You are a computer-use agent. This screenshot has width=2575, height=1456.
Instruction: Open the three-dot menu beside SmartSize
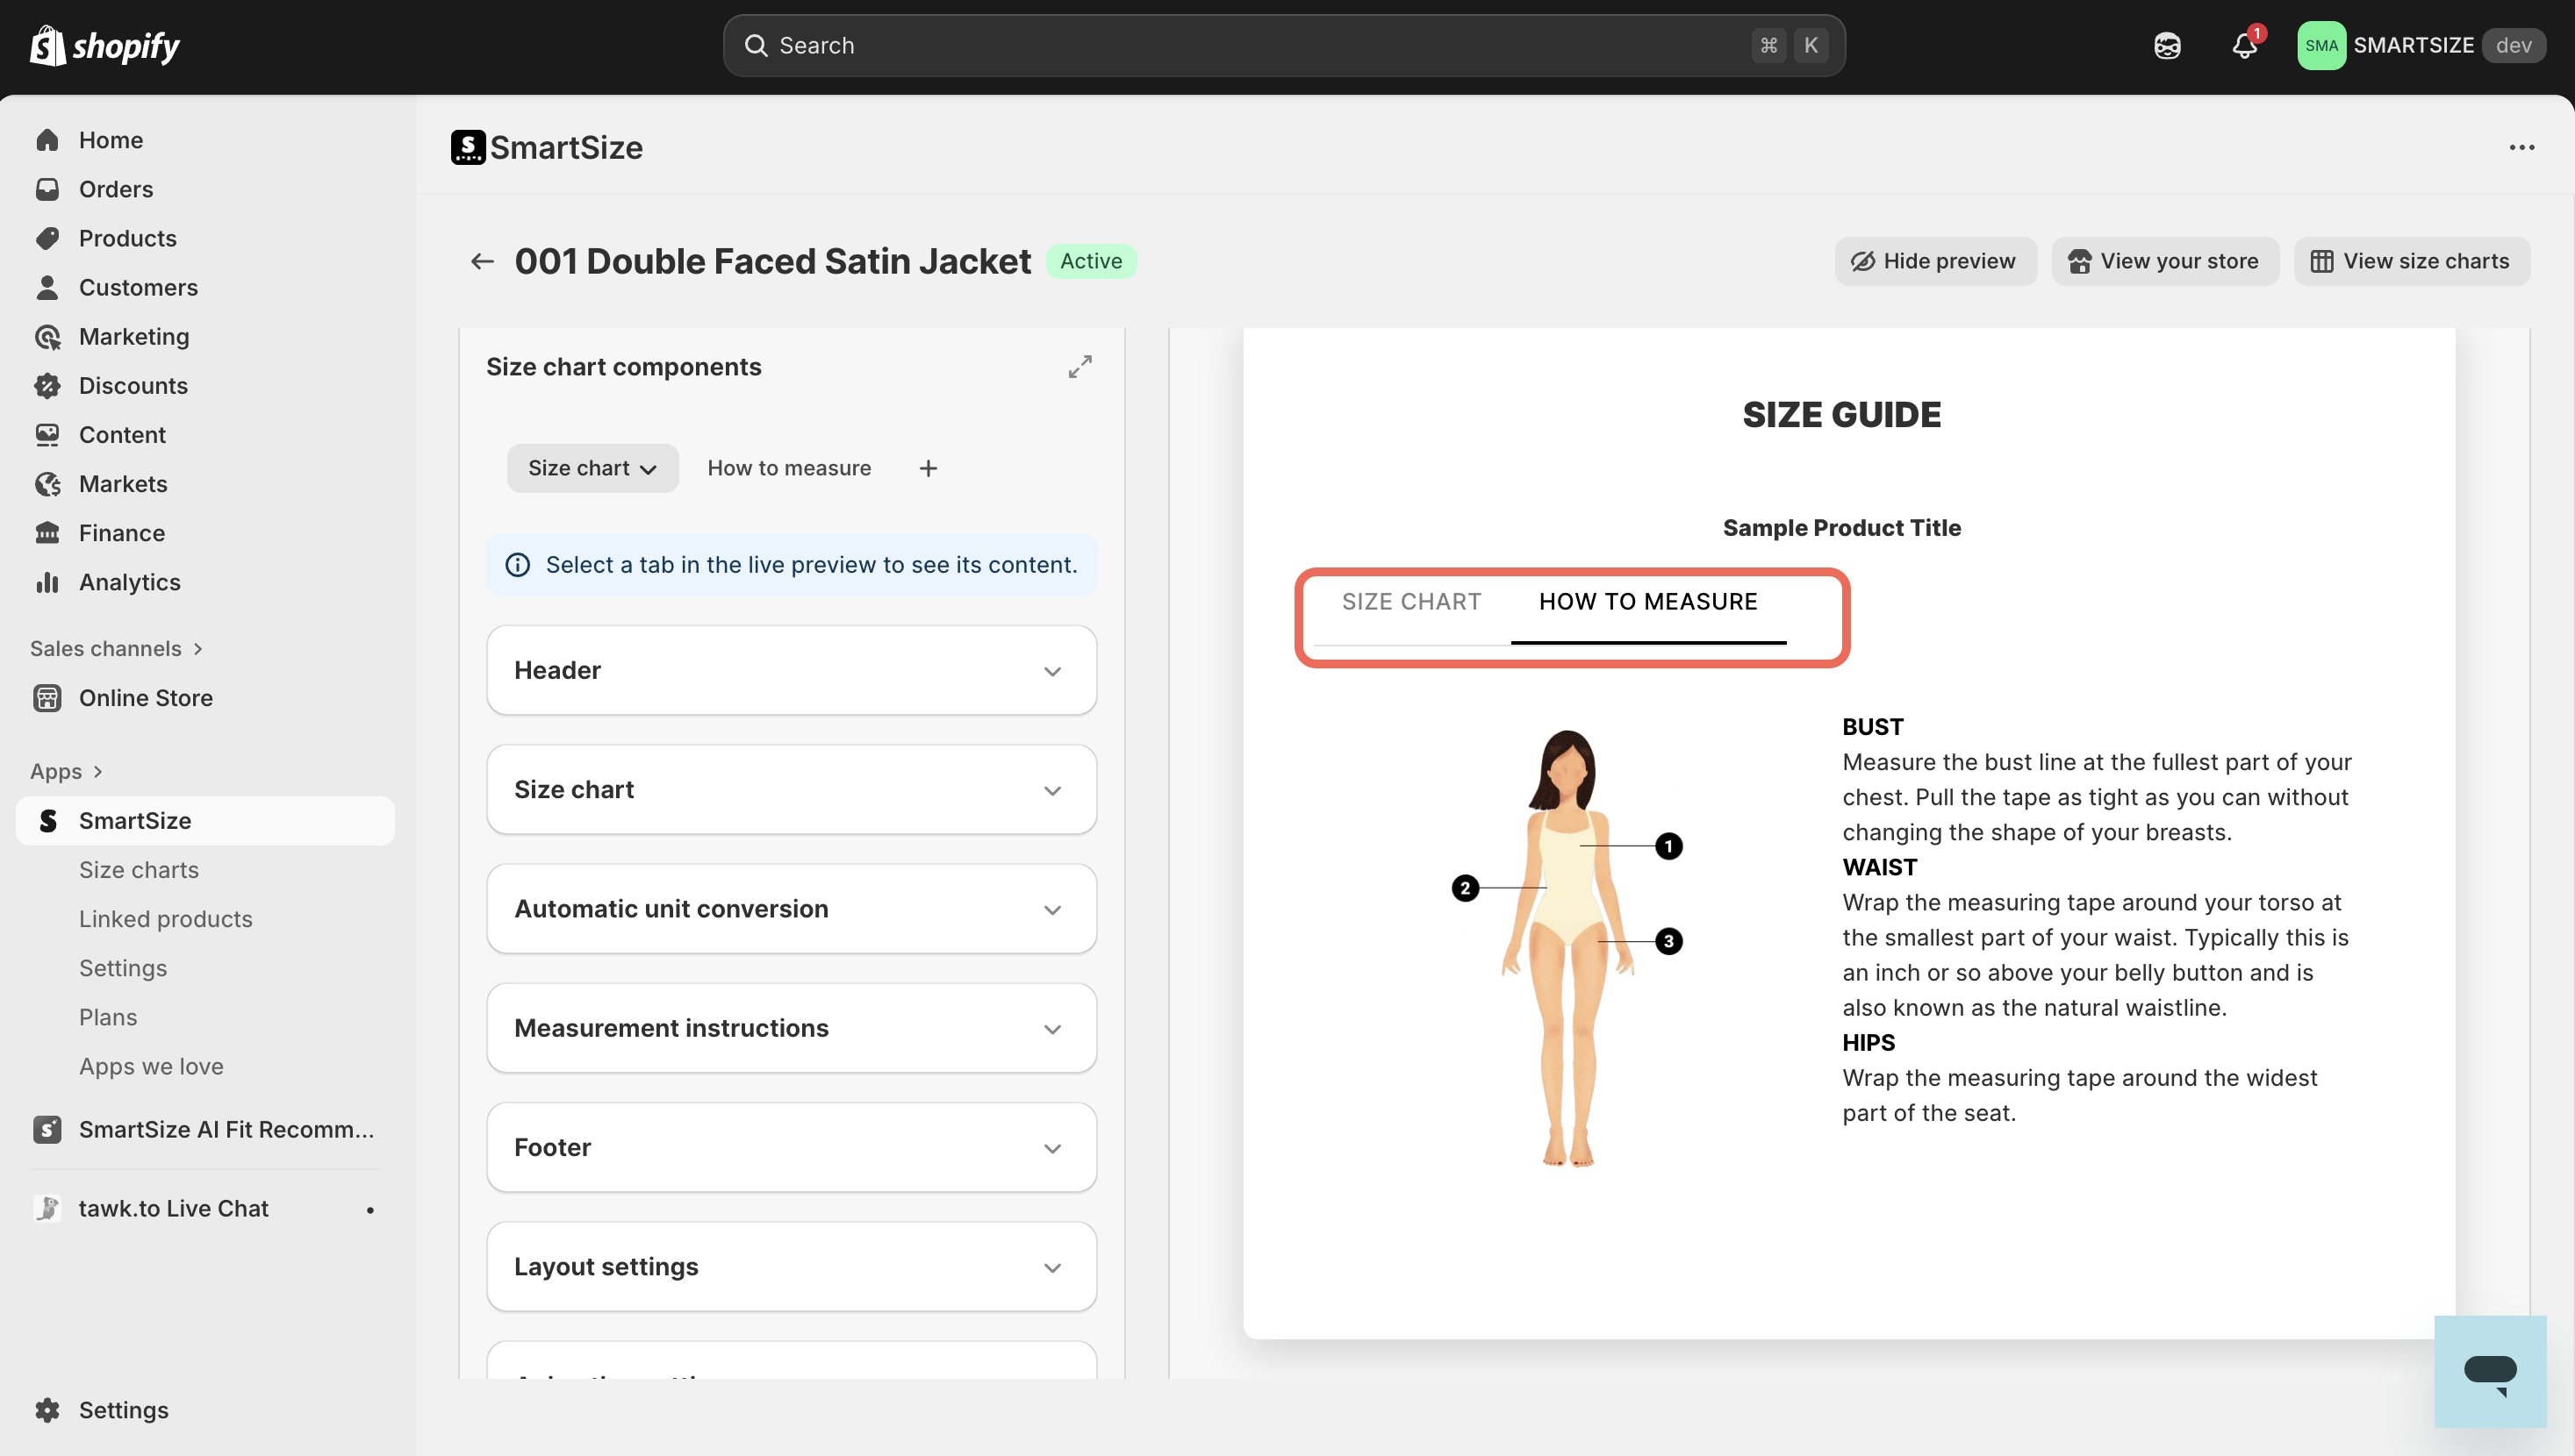(2521, 148)
